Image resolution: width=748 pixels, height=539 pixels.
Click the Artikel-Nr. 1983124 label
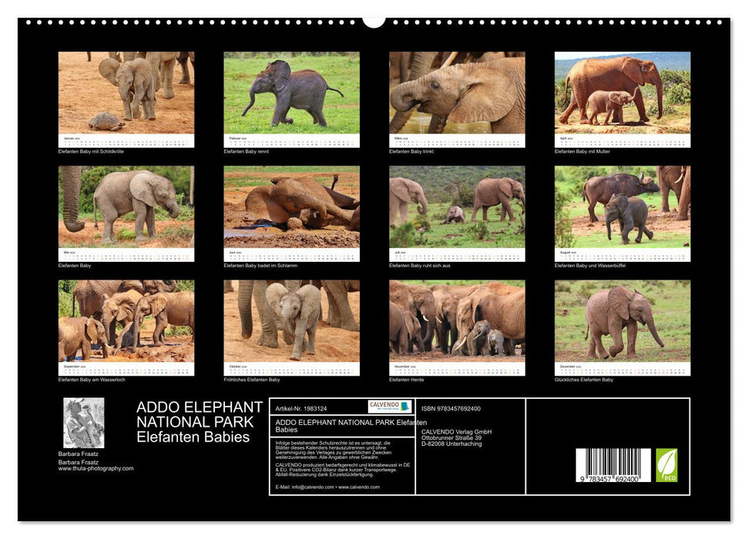(x=303, y=406)
